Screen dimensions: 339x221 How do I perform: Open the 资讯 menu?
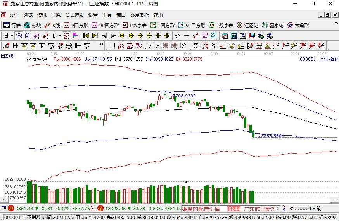[x=42, y=15]
